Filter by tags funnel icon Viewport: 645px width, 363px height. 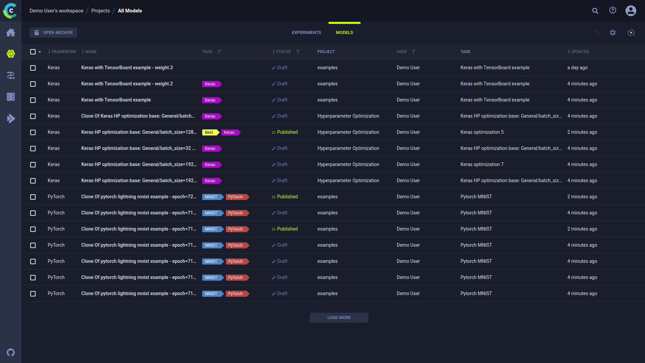219,52
